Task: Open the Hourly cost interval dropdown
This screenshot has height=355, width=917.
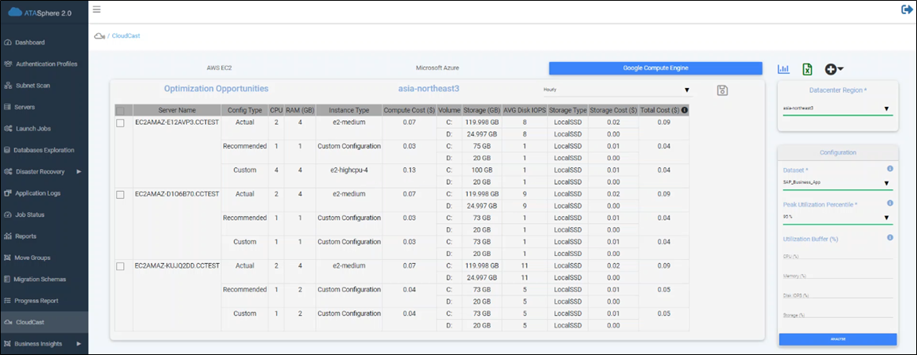Action: [616, 90]
